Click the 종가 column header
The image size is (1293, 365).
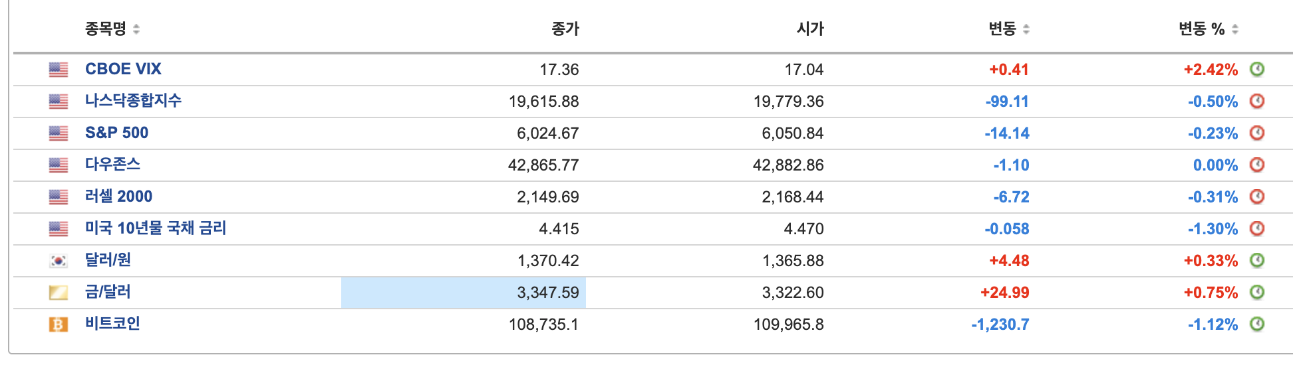(x=565, y=29)
